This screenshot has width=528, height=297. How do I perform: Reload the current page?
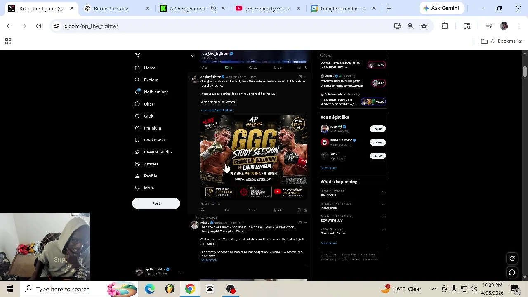point(39,26)
